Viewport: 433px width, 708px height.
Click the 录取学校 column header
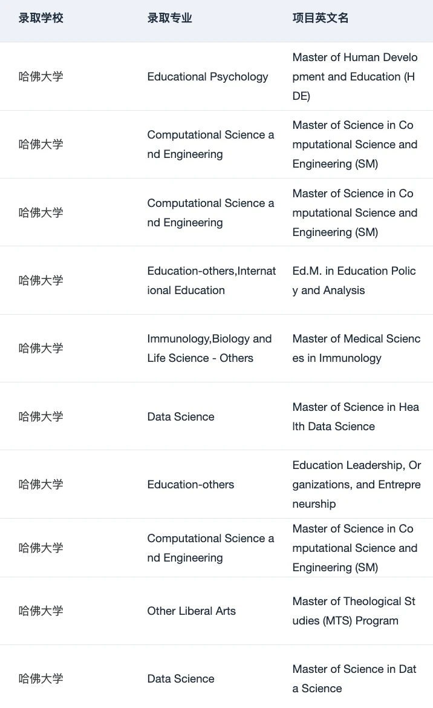point(41,18)
